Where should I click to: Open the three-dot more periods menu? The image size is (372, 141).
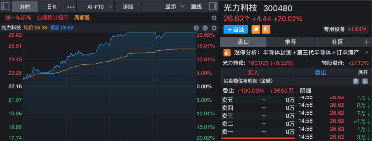tap(71, 7)
